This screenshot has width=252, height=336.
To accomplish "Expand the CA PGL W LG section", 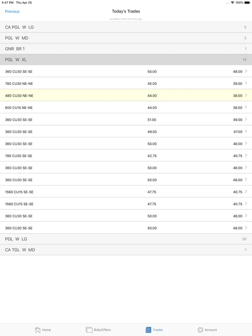I will (x=126, y=27).
